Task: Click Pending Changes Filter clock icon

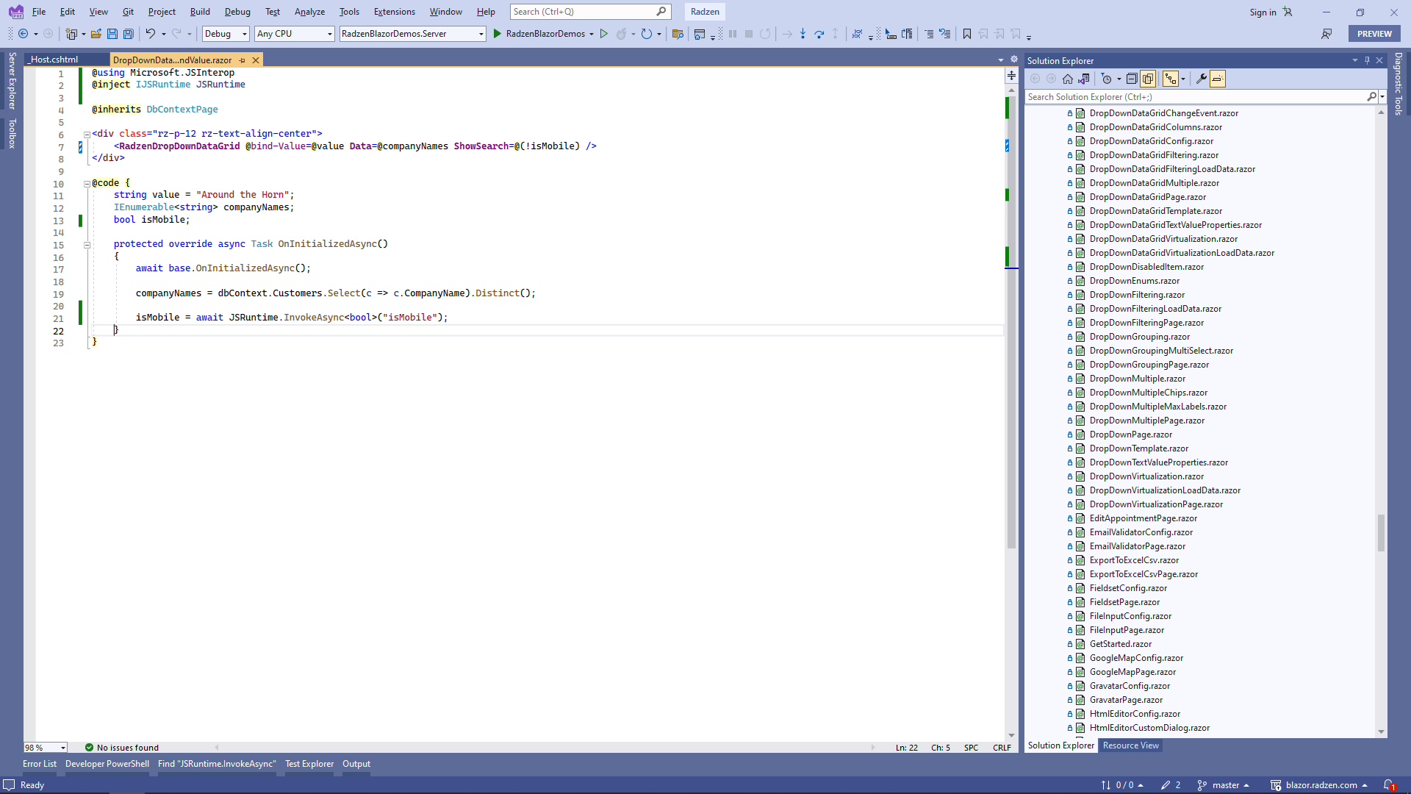Action: 1107,79
